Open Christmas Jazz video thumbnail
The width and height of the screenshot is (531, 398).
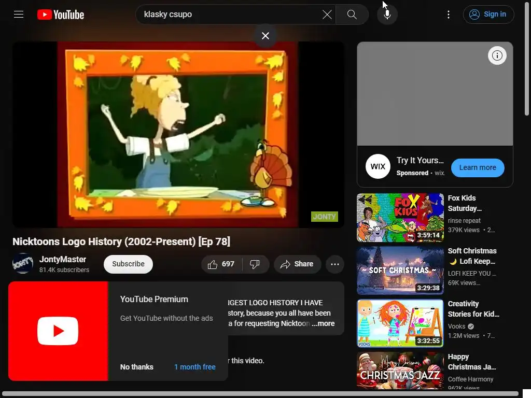point(400,371)
